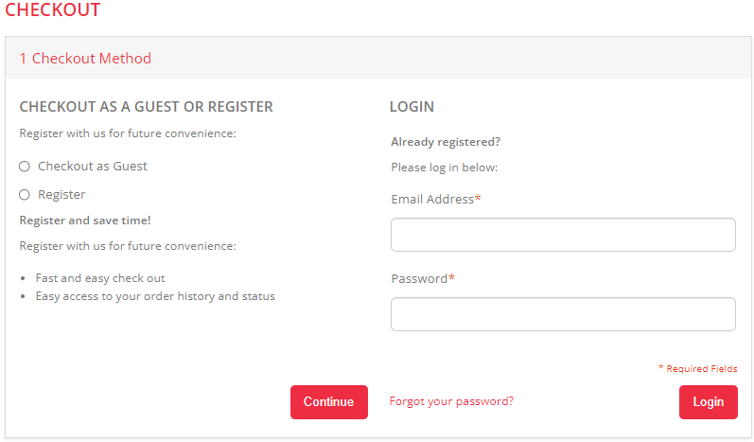Click the Checkout as a Guest or Register heading

point(146,107)
